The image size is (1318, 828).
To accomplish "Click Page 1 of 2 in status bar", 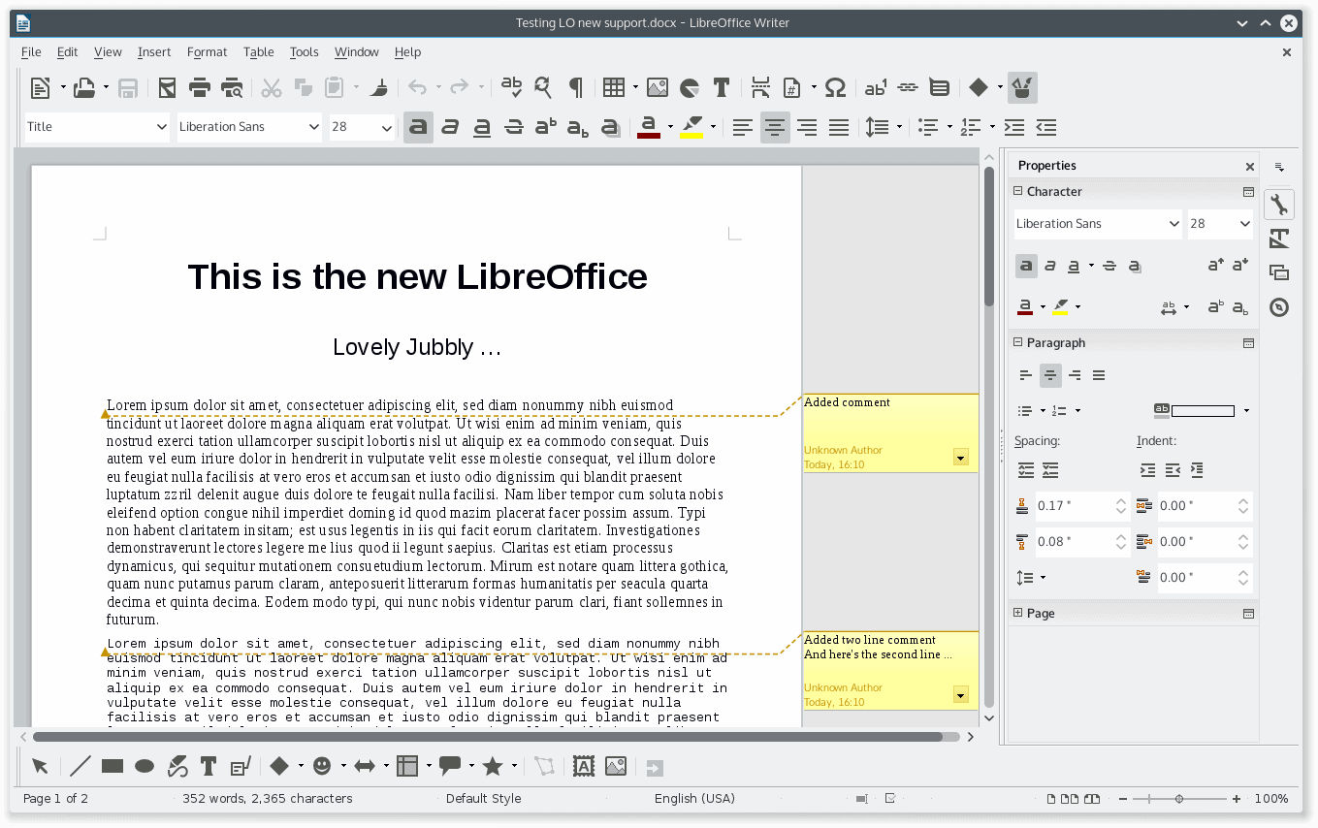I will [x=55, y=799].
